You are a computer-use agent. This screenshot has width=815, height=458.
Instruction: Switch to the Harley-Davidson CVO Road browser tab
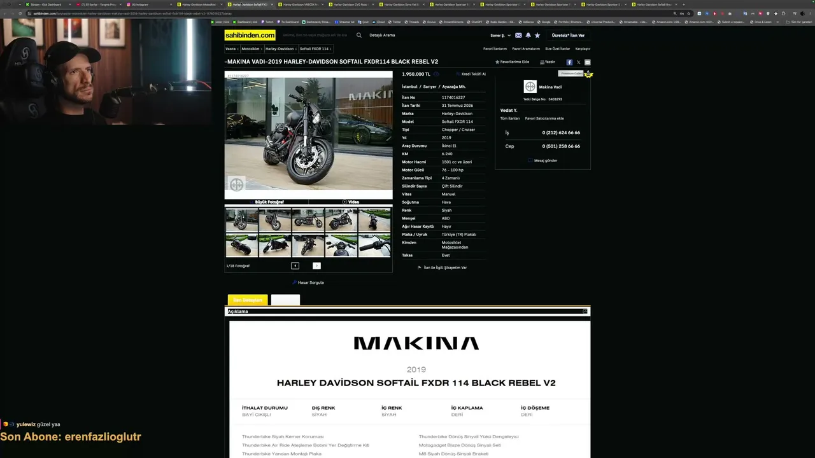[351, 4]
